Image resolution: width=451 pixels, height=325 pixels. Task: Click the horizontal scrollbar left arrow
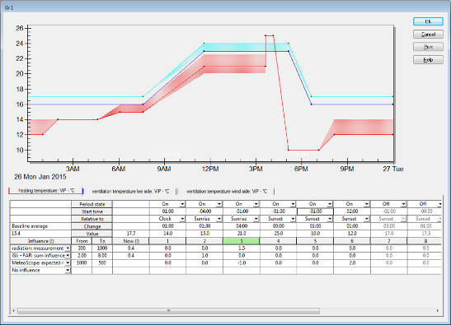coord(13,311)
